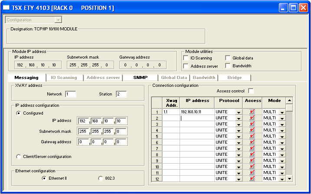Image resolution: width=311 pixels, height=194 pixels.
Task: Click last octet of configured IP address
Action: click(x=121, y=121)
